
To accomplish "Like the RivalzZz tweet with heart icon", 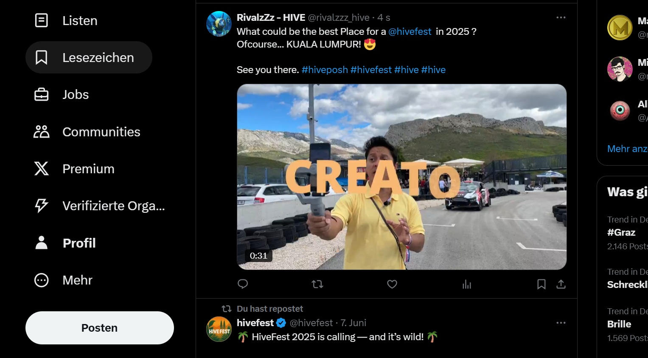I will 392,284.
